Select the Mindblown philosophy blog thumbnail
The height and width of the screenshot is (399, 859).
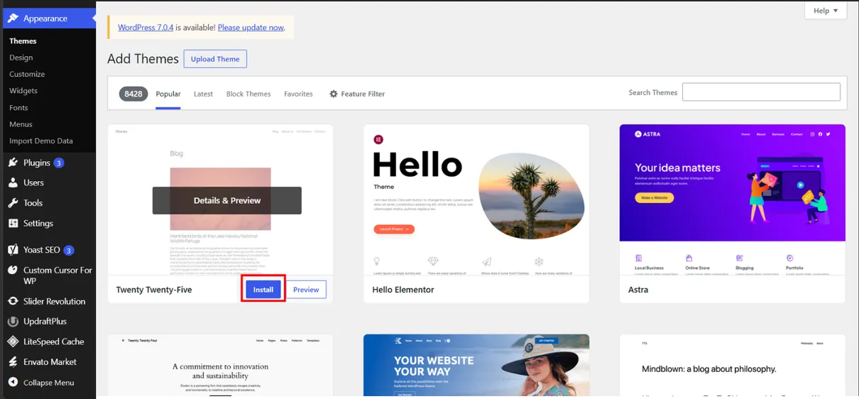732,366
